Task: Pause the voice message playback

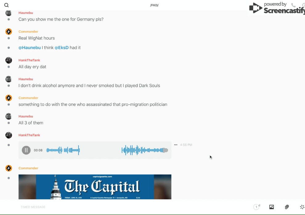Action: [x=26, y=150]
